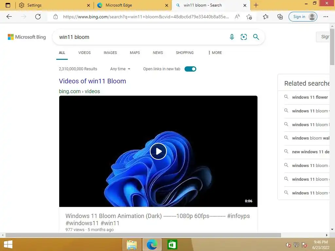Select the IMAGES results tab
335x251 pixels.
(x=110, y=53)
